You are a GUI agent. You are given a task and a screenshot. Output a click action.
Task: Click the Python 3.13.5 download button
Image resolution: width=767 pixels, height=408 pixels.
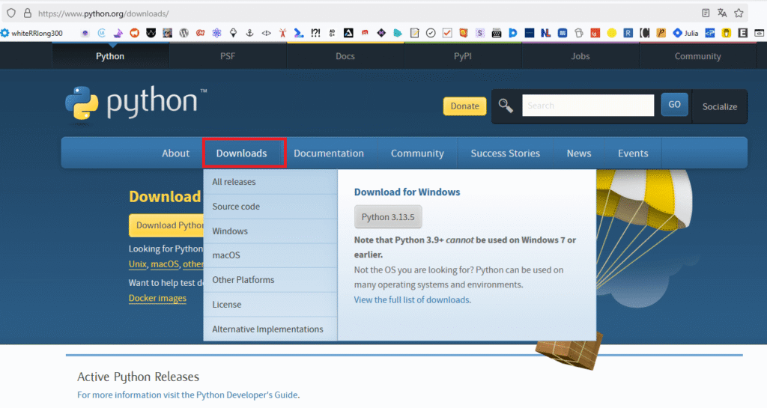point(388,217)
